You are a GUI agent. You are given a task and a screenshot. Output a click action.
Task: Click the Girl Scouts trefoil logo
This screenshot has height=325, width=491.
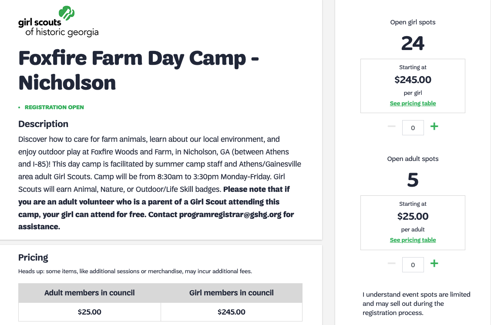coord(67,13)
